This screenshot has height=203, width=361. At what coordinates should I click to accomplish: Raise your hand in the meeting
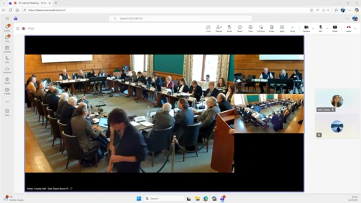tap(229, 28)
